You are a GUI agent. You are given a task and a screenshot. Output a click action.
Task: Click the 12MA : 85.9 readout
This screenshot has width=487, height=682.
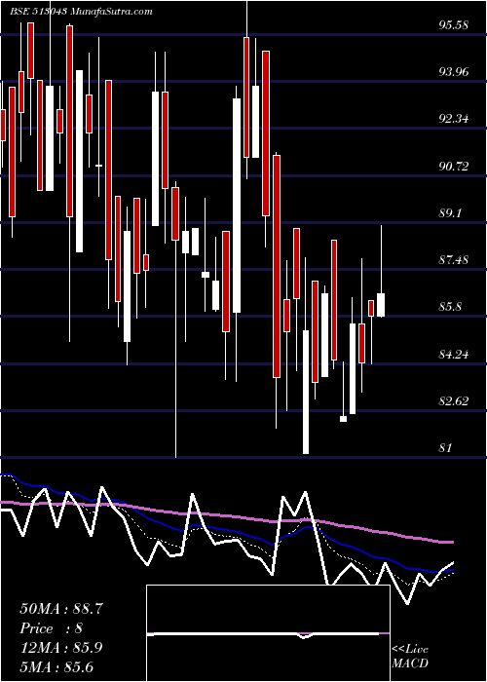point(61,648)
